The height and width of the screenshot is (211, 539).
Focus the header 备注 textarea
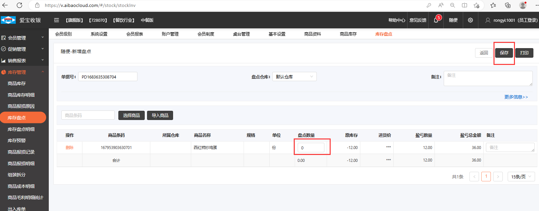click(x=488, y=78)
